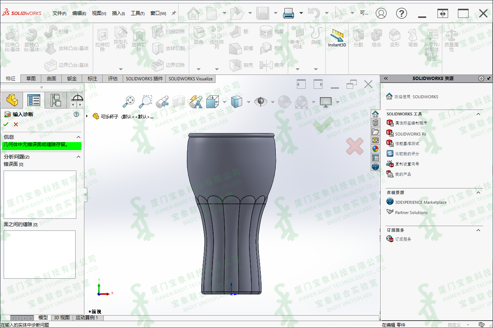493x328 pixels.
Task: Collapse the 订阅服务 section
Action: tap(478, 230)
